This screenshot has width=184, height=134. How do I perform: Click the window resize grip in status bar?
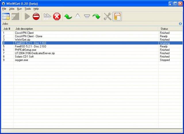pos(181,131)
